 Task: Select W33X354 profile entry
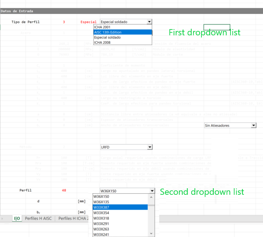(x=120, y=213)
